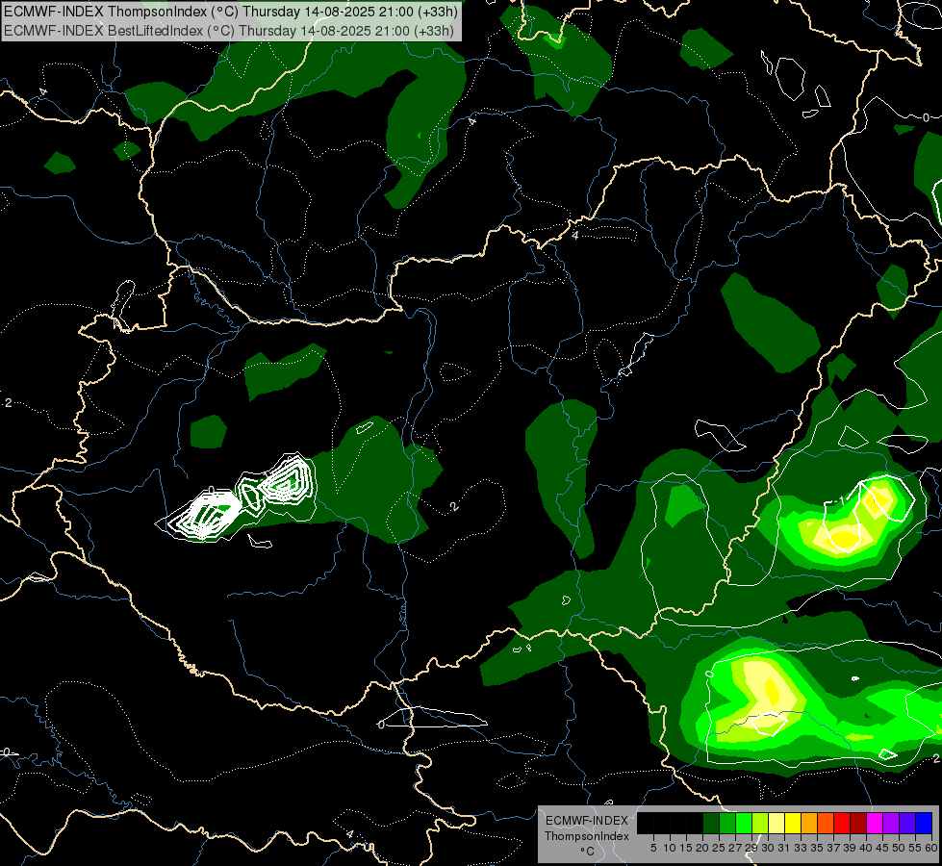Click legend scale value 27
942x866 pixels.
coord(735,848)
